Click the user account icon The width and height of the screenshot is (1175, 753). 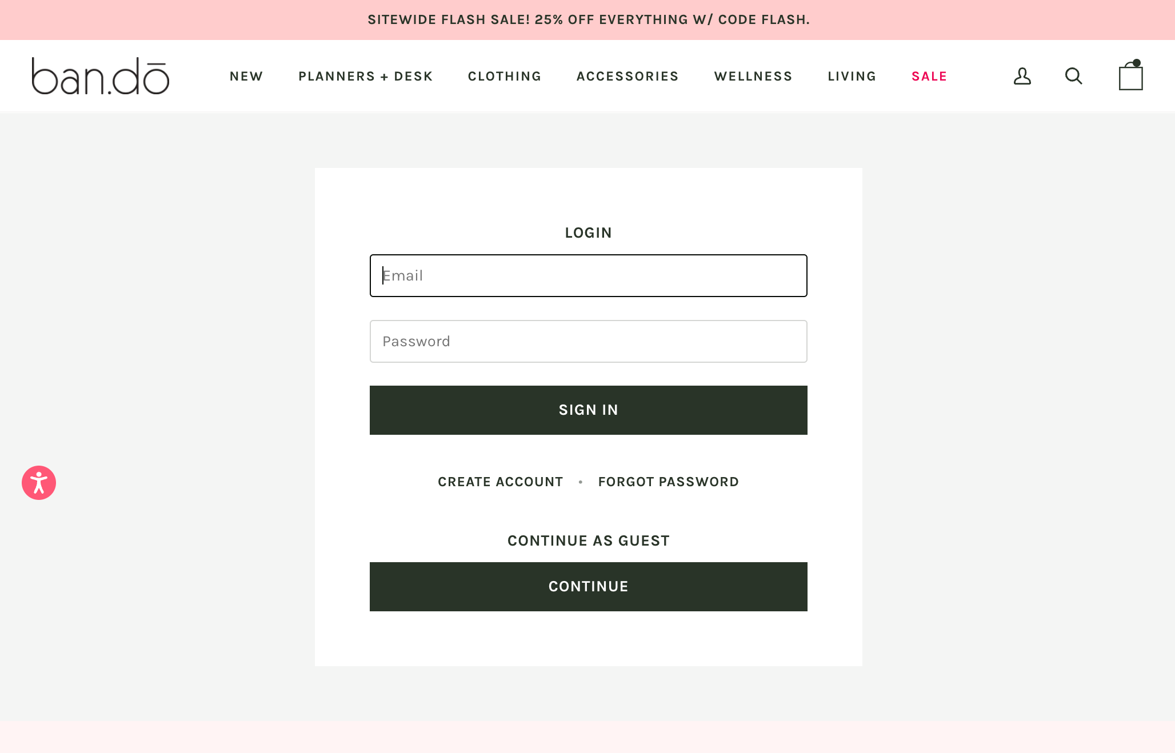[1022, 75]
